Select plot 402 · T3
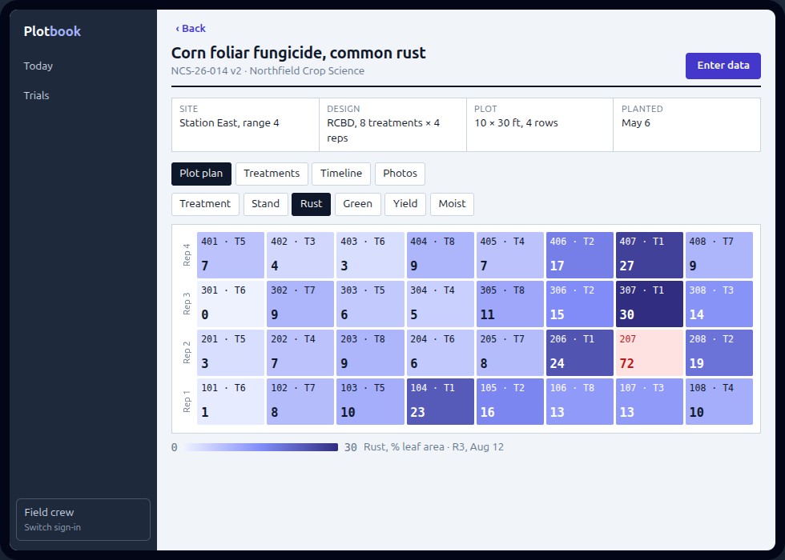 tap(300, 255)
